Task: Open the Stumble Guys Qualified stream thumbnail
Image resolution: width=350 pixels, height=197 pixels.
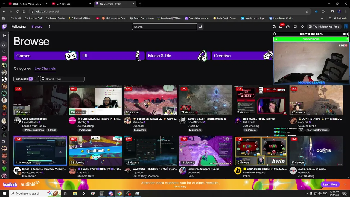Action: click(x=95, y=151)
